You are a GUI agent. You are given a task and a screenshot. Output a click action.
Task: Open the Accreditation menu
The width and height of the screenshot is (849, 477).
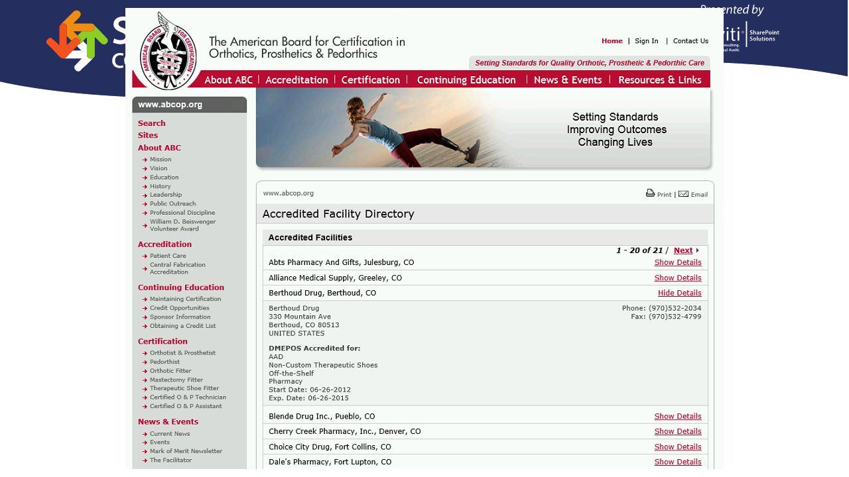[x=296, y=79]
